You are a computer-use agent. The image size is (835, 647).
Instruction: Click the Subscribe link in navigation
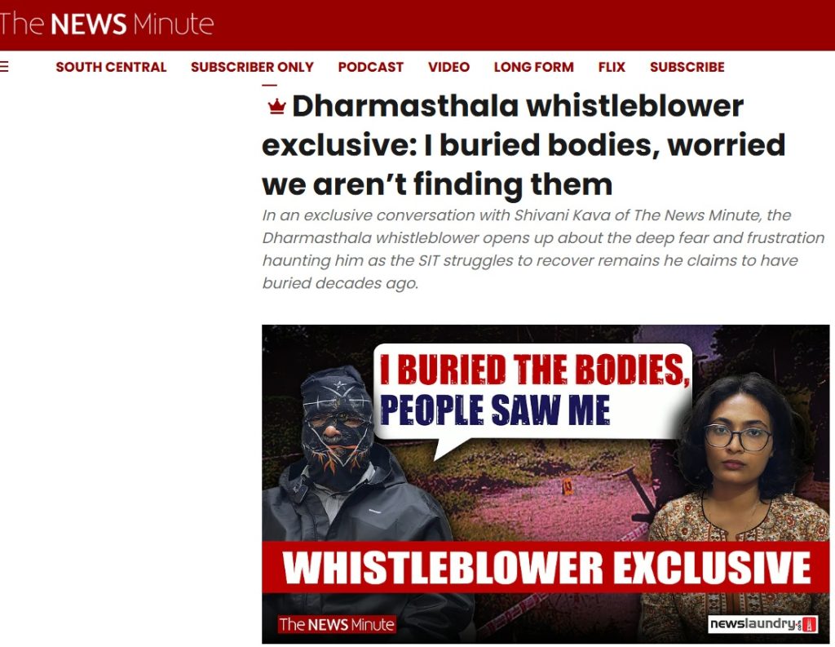pos(687,67)
